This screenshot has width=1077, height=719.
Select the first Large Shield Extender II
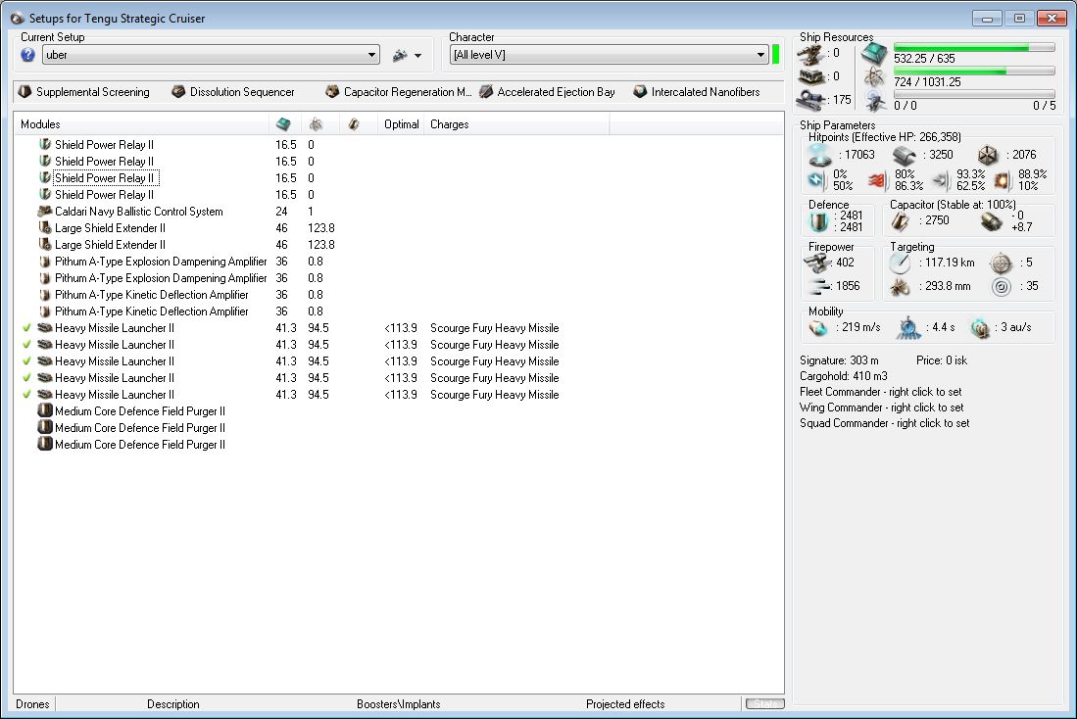click(x=110, y=228)
